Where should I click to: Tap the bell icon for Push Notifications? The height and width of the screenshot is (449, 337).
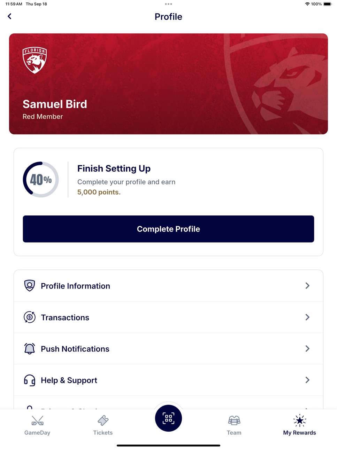(x=30, y=348)
